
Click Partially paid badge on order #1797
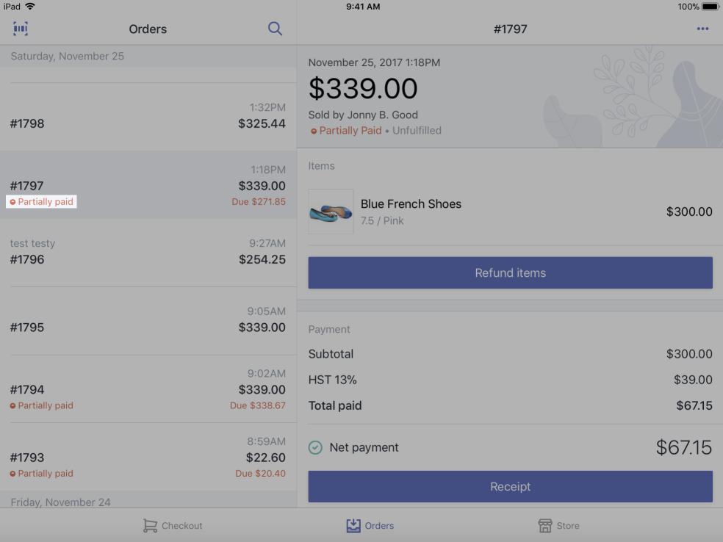(42, 202)
